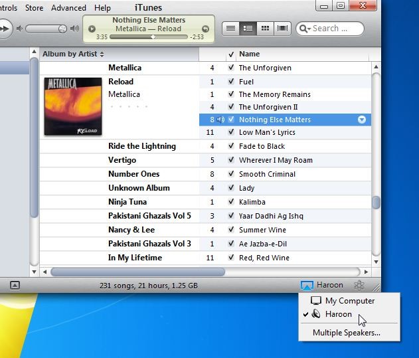419x358 pixels.
Task: Switch to album list view
Action: (248, 29)
